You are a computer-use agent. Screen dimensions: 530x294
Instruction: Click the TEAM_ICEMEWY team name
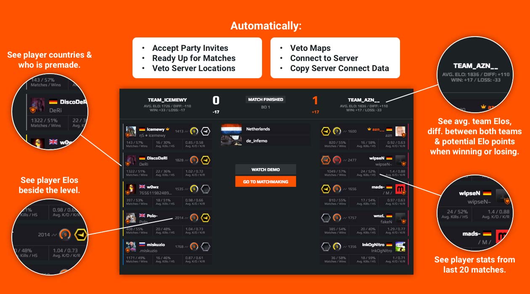[167, 100]
